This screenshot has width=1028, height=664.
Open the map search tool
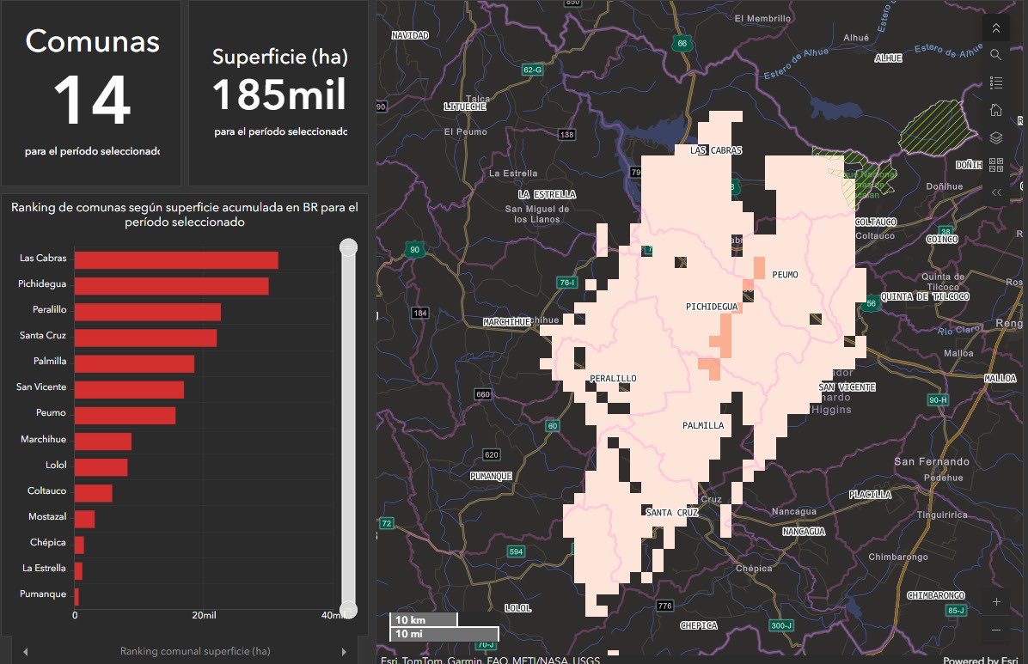click(x=996, y=55)
